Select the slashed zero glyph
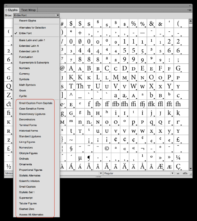The width and height of the screenshot is (197, 221). tap(80, 41)
